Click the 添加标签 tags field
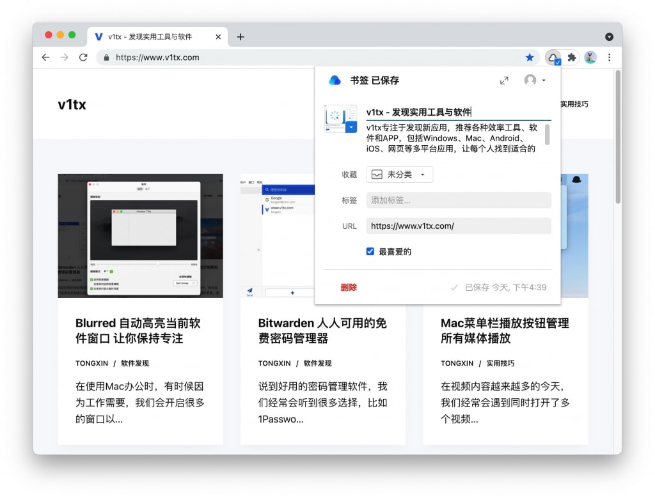This screenshot has width=655, height=498. tap(458, 200)
